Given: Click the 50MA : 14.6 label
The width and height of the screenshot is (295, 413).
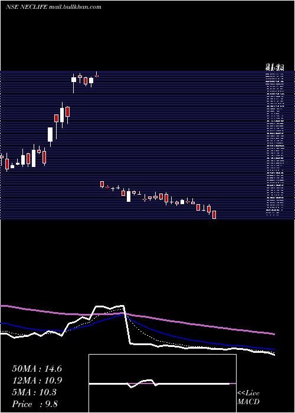Looking at the screenshot, I should point(37,369).
